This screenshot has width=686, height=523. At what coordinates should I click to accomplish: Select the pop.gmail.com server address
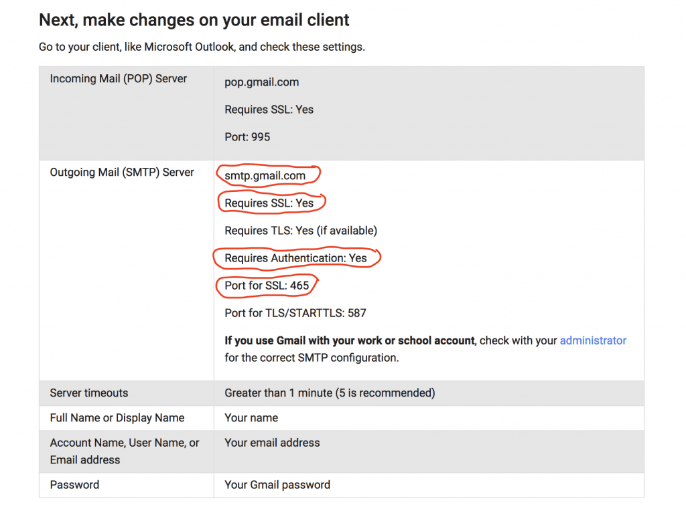coord(262,82)
